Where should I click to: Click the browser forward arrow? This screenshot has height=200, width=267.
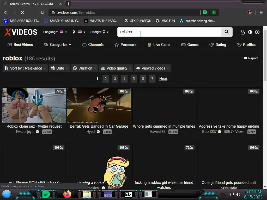[x=14, y=12]
